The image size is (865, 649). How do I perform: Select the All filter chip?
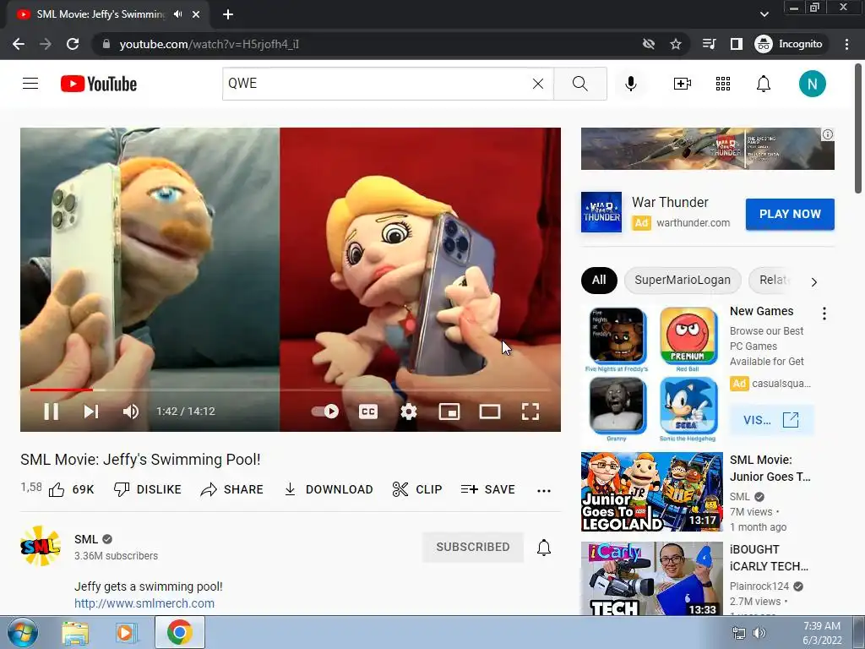point(599,280)
